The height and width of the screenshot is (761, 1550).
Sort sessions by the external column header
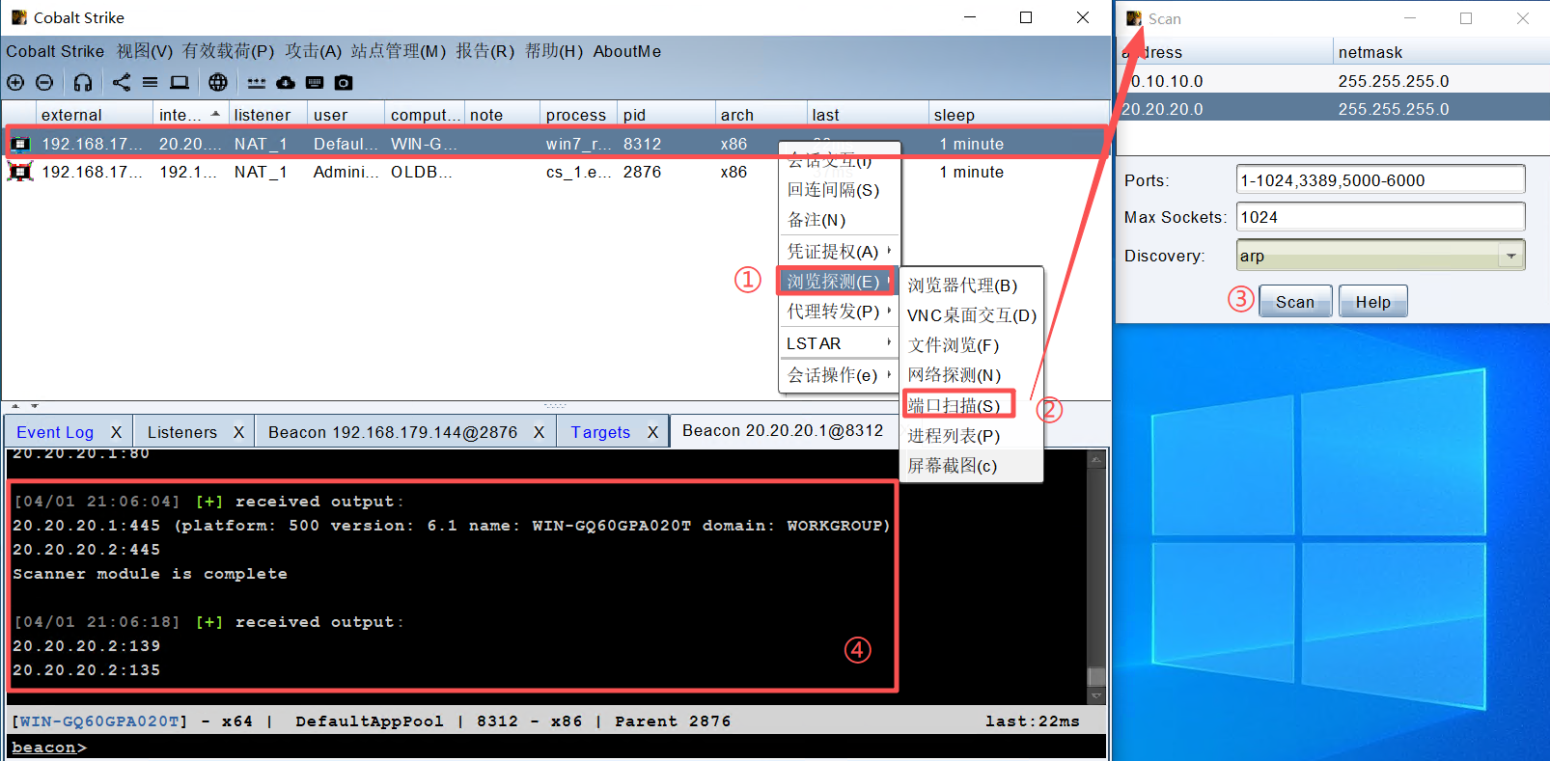click(x=95, y=115)
